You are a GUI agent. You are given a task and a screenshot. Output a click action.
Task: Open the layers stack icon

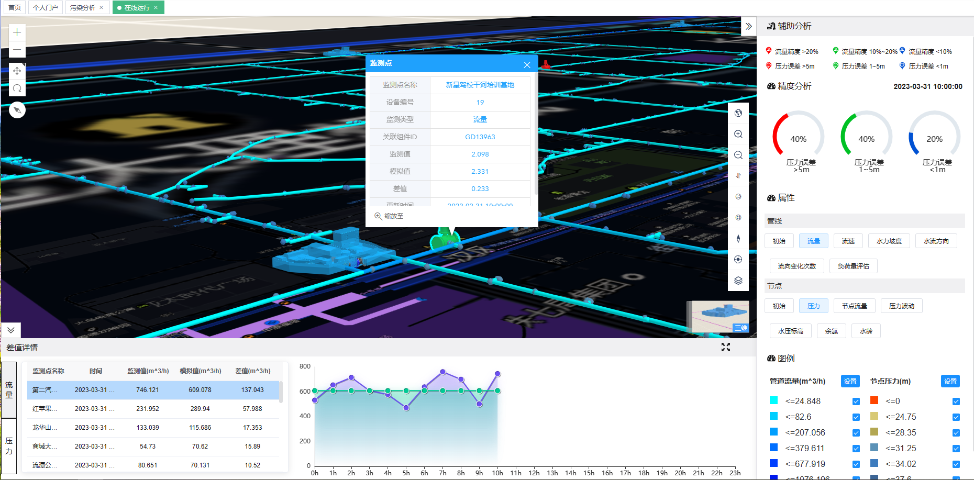pos(738,281)
